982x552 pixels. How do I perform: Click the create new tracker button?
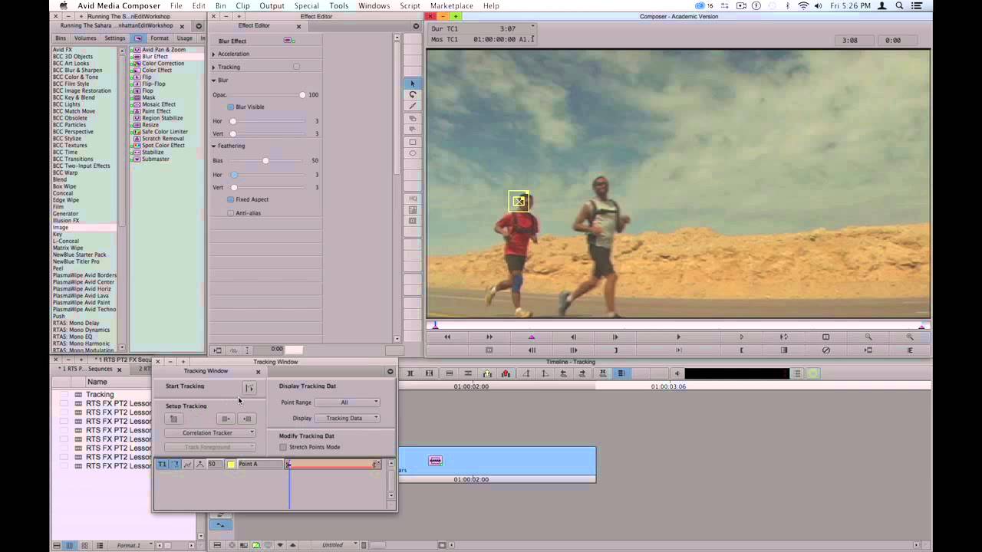(x=173, y=419)
